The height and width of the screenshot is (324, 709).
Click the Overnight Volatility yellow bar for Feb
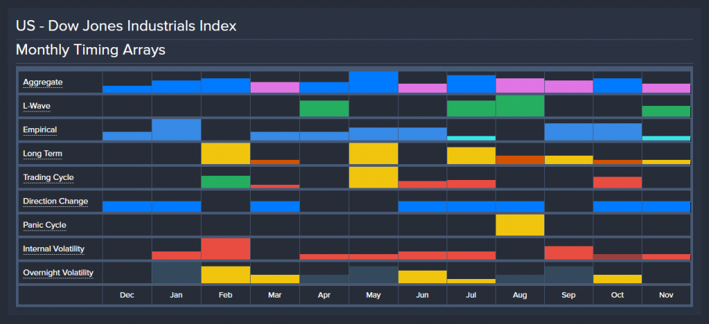click(226, 275)
